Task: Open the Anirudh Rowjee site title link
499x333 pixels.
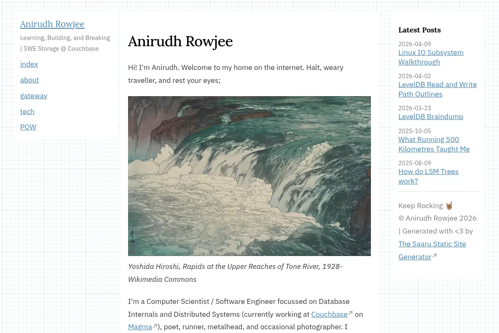Action: click(52, 24)
